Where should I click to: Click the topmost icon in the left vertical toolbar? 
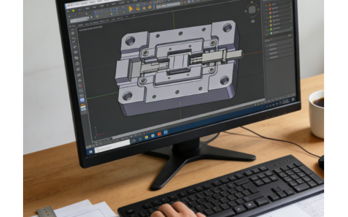[73, 33]
